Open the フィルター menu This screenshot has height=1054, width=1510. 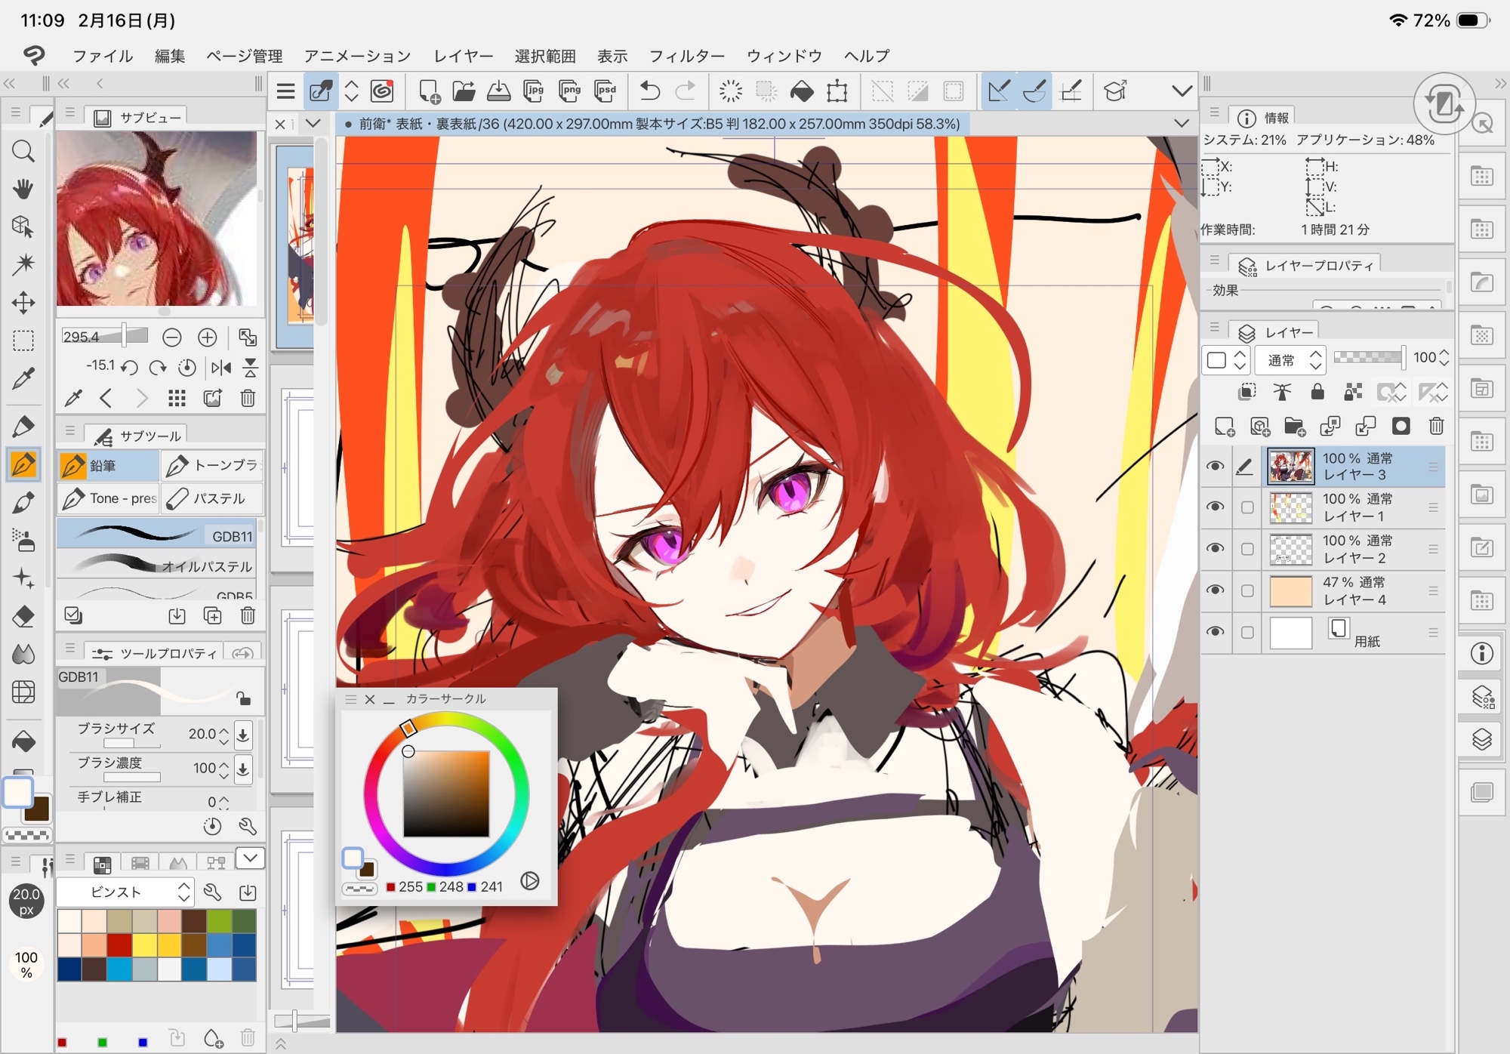[x=686, y=56]
